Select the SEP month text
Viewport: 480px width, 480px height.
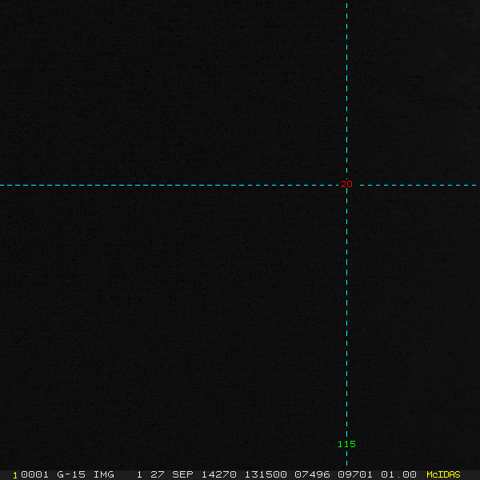[x=182, y=474]
